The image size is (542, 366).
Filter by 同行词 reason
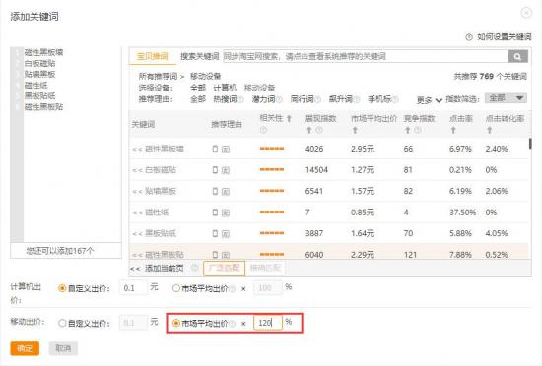(303, 99)
